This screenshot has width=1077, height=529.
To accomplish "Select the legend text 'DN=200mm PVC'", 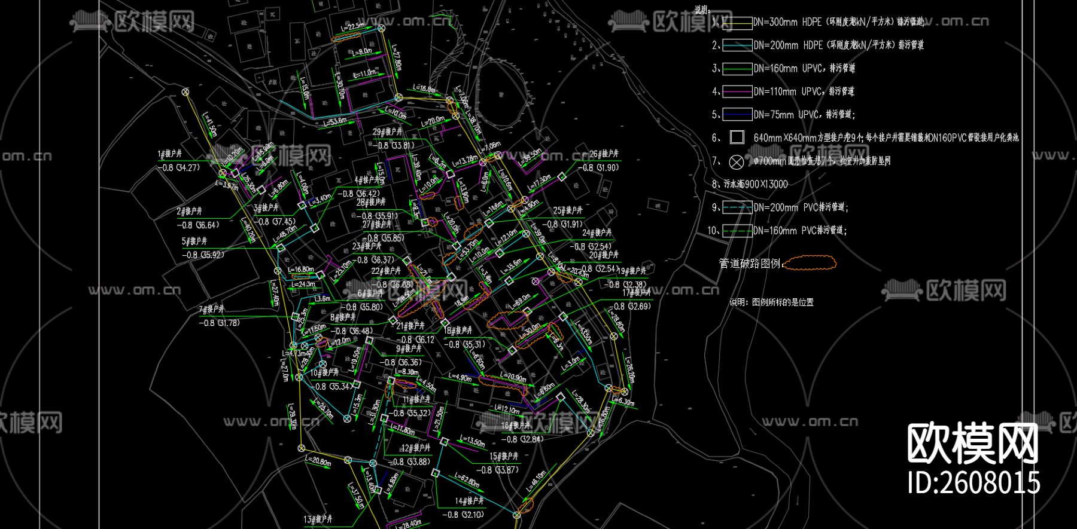I will click(x=801, y=207).
